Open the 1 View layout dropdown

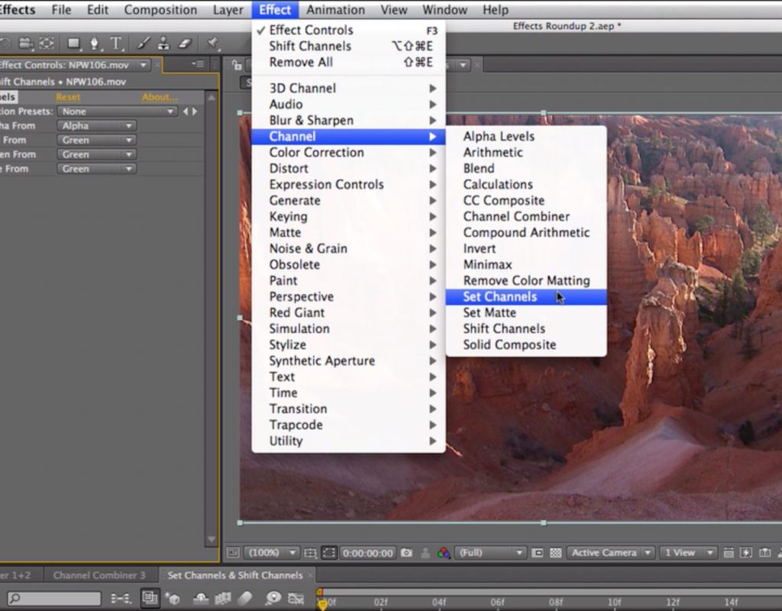pyautogui.click(x=688, y=553)
